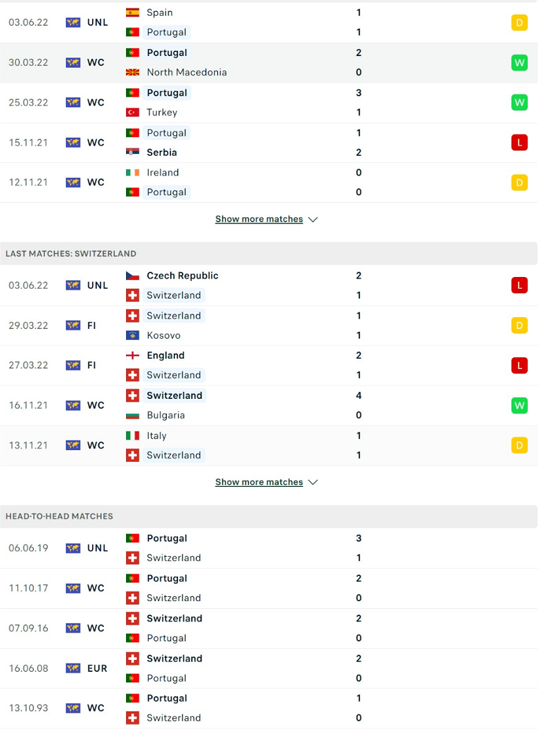Expand Show more matches under Portugal results
540x730 pixels.
267,220
